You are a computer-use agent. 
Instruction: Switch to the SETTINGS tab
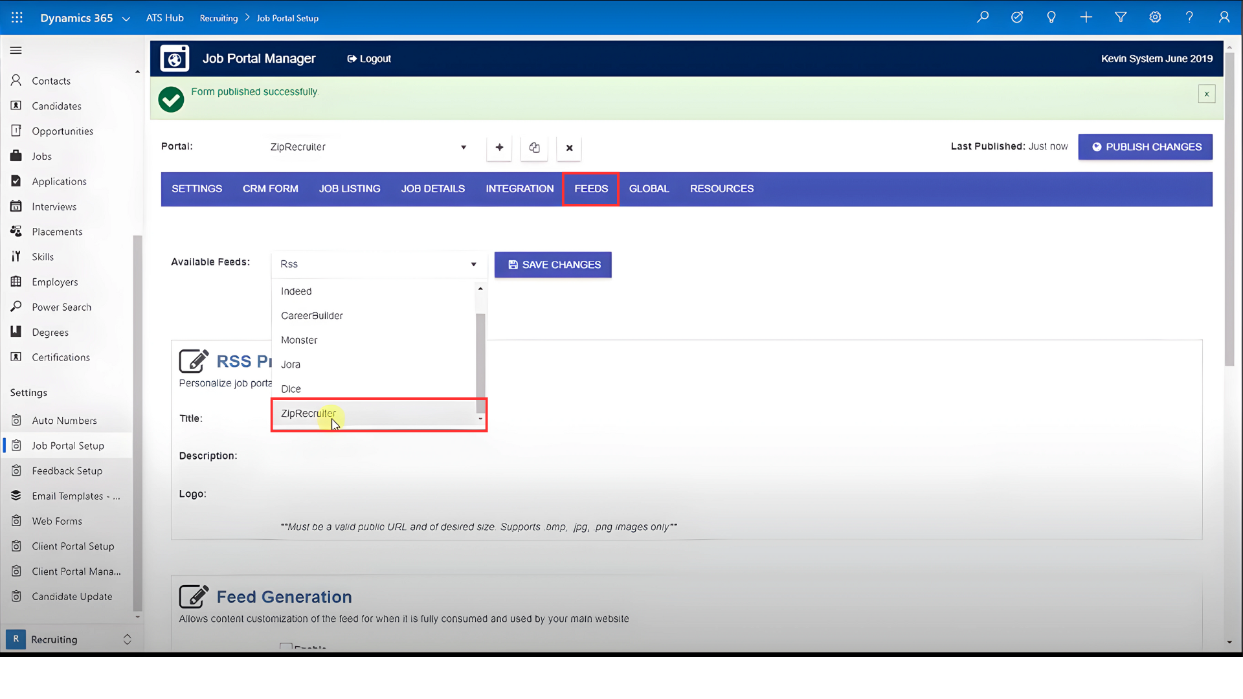[x=197, y=189]
